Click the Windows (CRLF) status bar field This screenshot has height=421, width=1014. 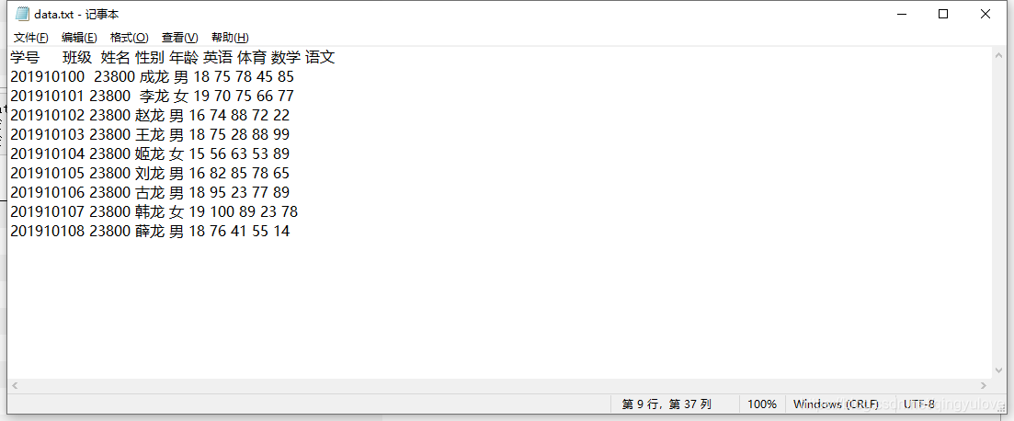pos(836,404)
